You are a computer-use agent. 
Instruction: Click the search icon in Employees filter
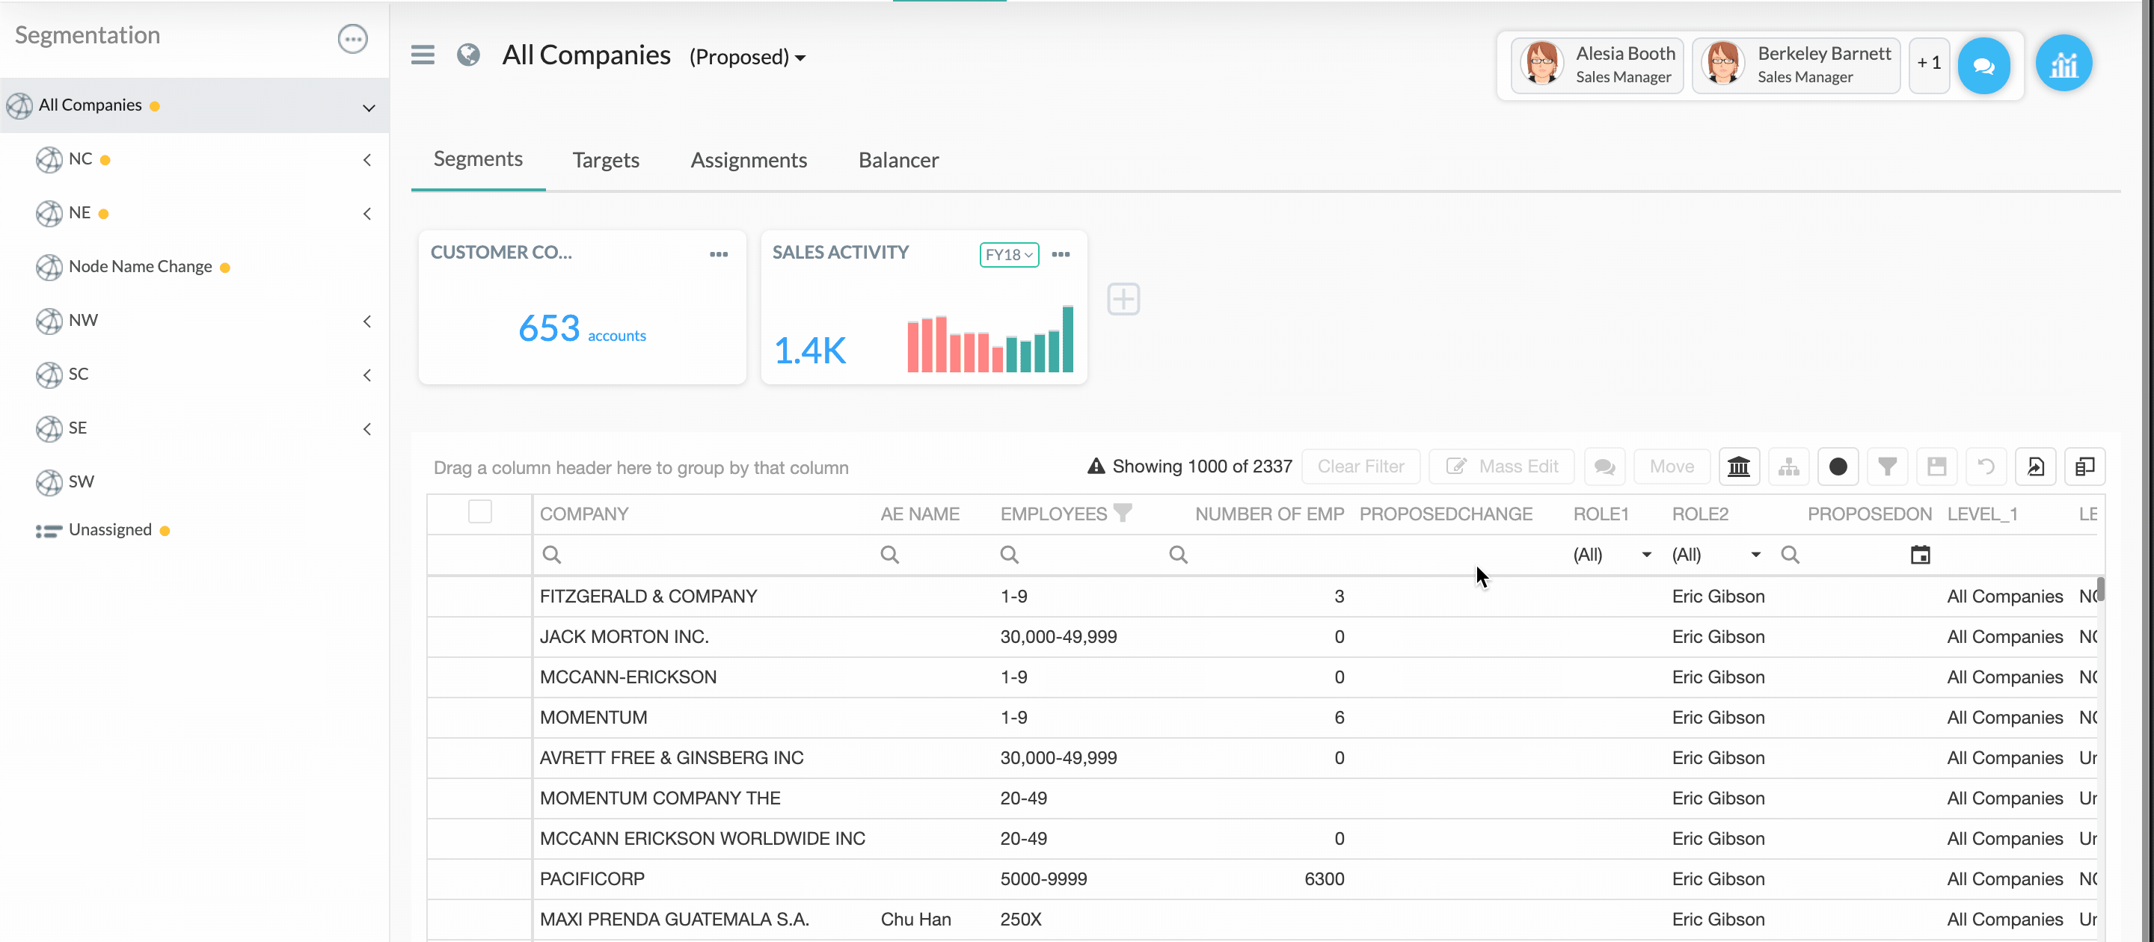(x=1009, y=554)
